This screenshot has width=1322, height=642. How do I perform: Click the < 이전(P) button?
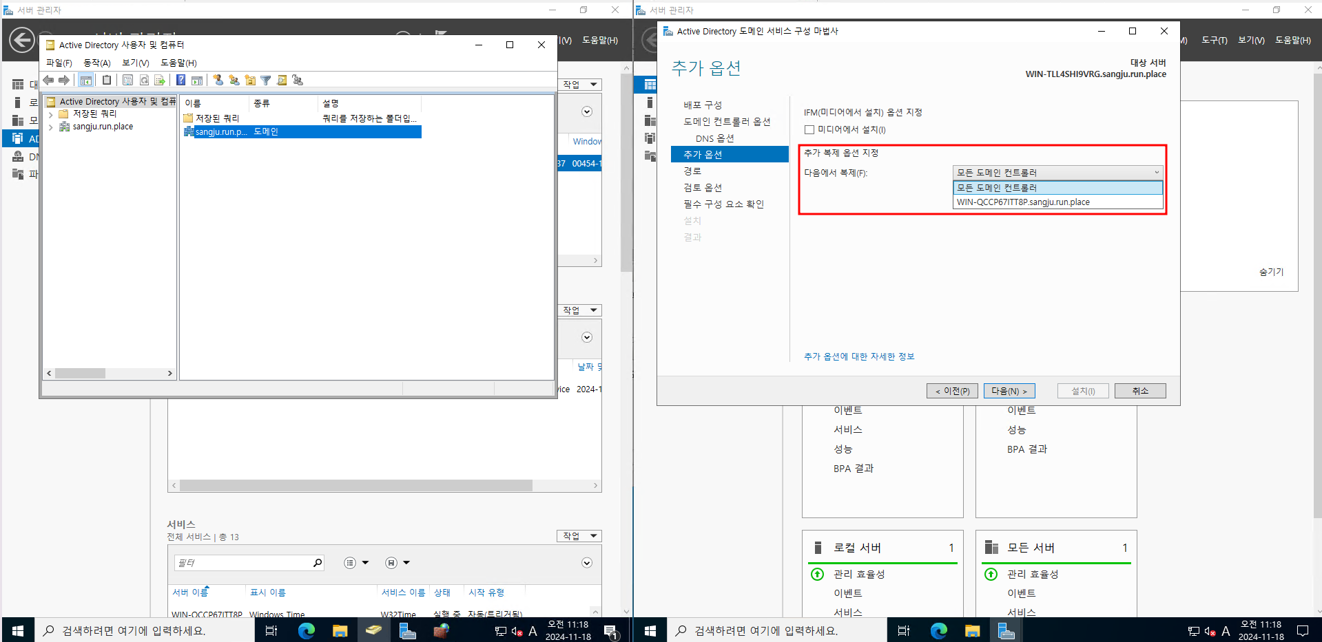952,391
